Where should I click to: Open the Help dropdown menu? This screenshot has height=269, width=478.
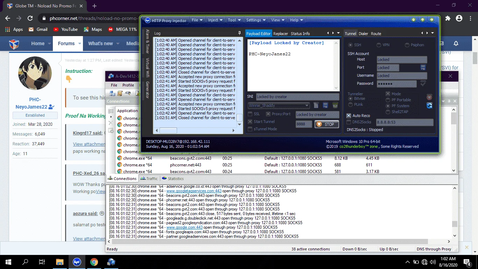coord(296,20)
